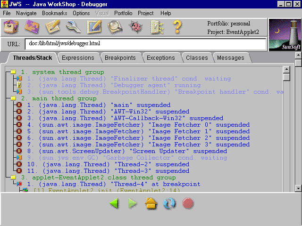Click the Debugger ladybug icon
The image size is (302, 226).
click(x=136, y=27)
